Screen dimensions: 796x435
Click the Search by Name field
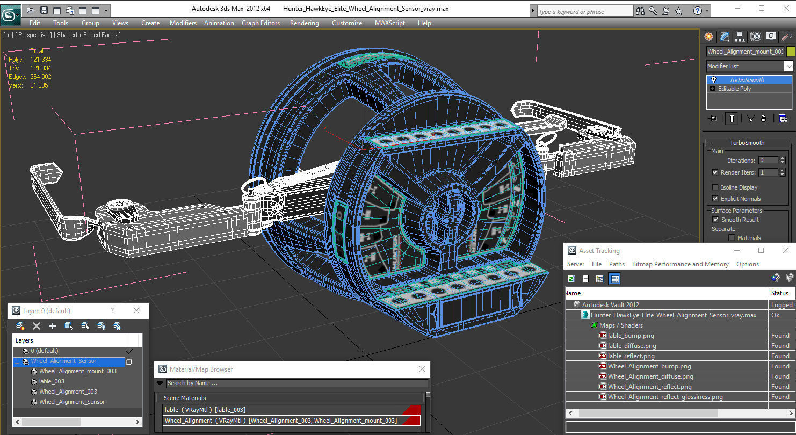(297, 383)
